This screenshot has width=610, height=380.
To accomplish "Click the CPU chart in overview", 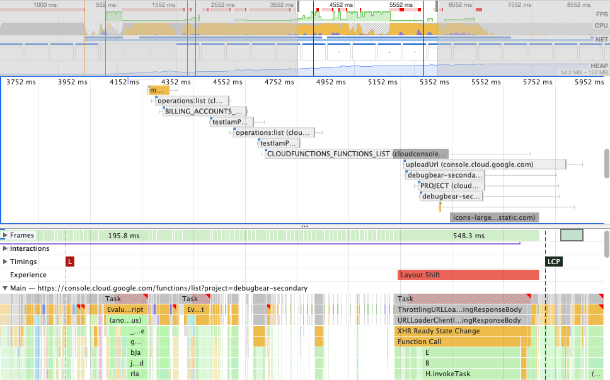I will point(305,28).
